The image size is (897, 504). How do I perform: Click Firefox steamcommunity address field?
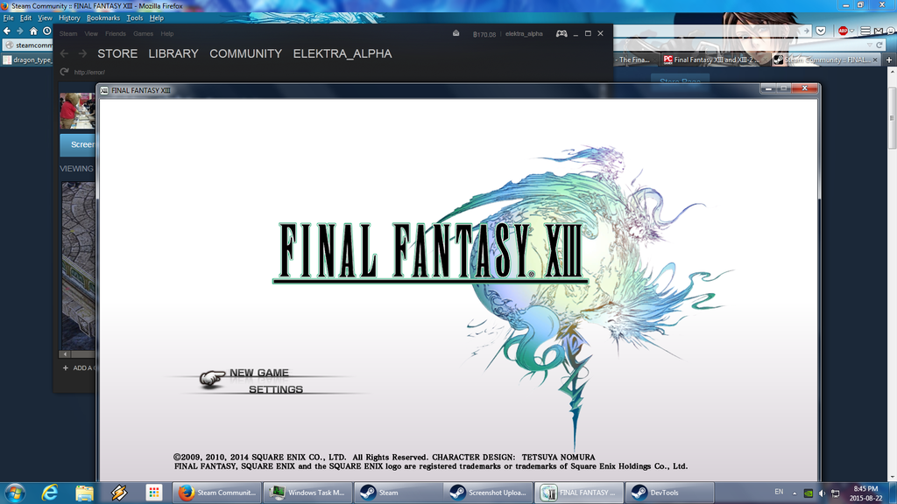point(28,45)
